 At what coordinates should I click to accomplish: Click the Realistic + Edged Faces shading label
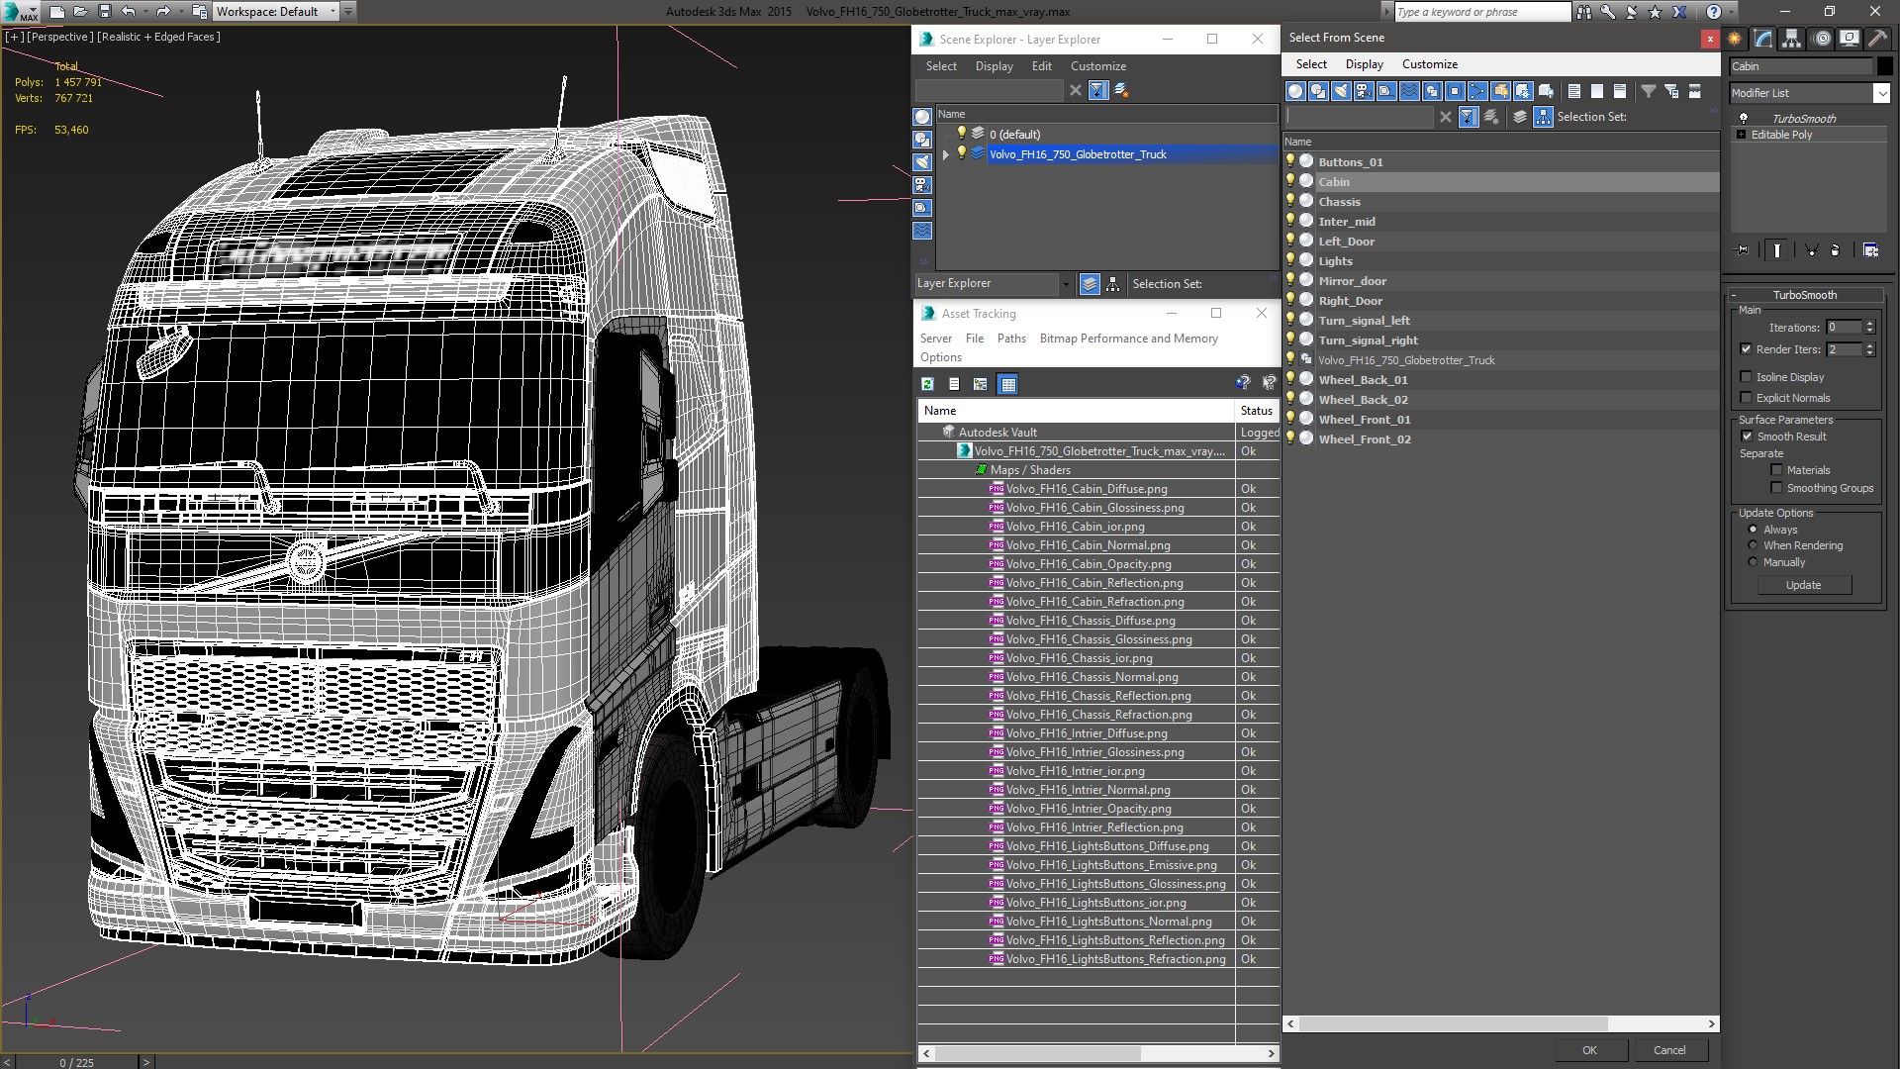click(x=158, y=37)
